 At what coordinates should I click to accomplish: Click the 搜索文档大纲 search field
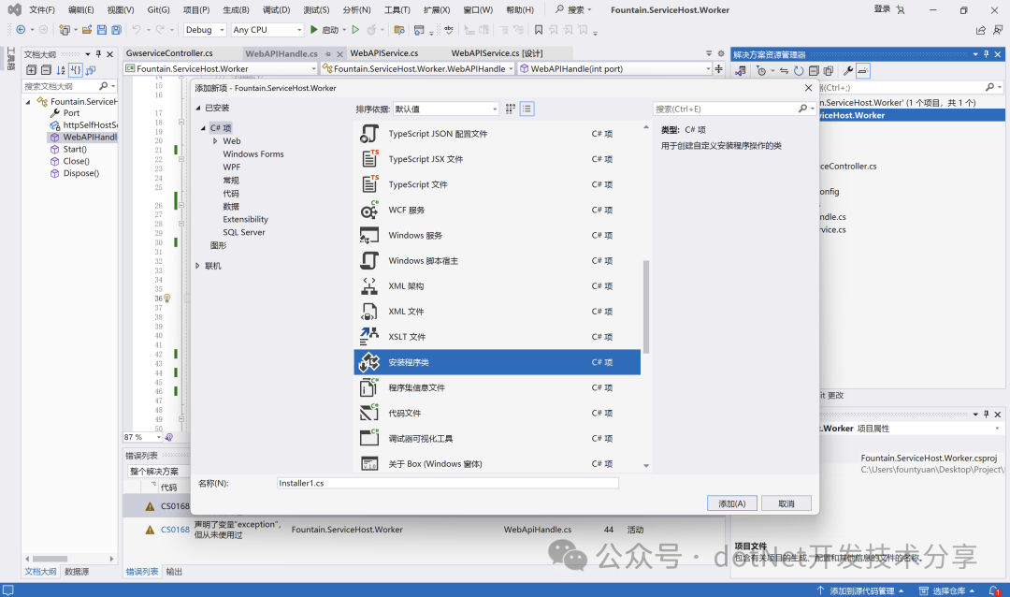tap(69, 86)
